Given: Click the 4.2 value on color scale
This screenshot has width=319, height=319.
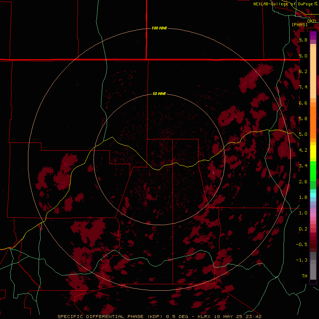Looking at the screenshot, I should coord(303,150).
